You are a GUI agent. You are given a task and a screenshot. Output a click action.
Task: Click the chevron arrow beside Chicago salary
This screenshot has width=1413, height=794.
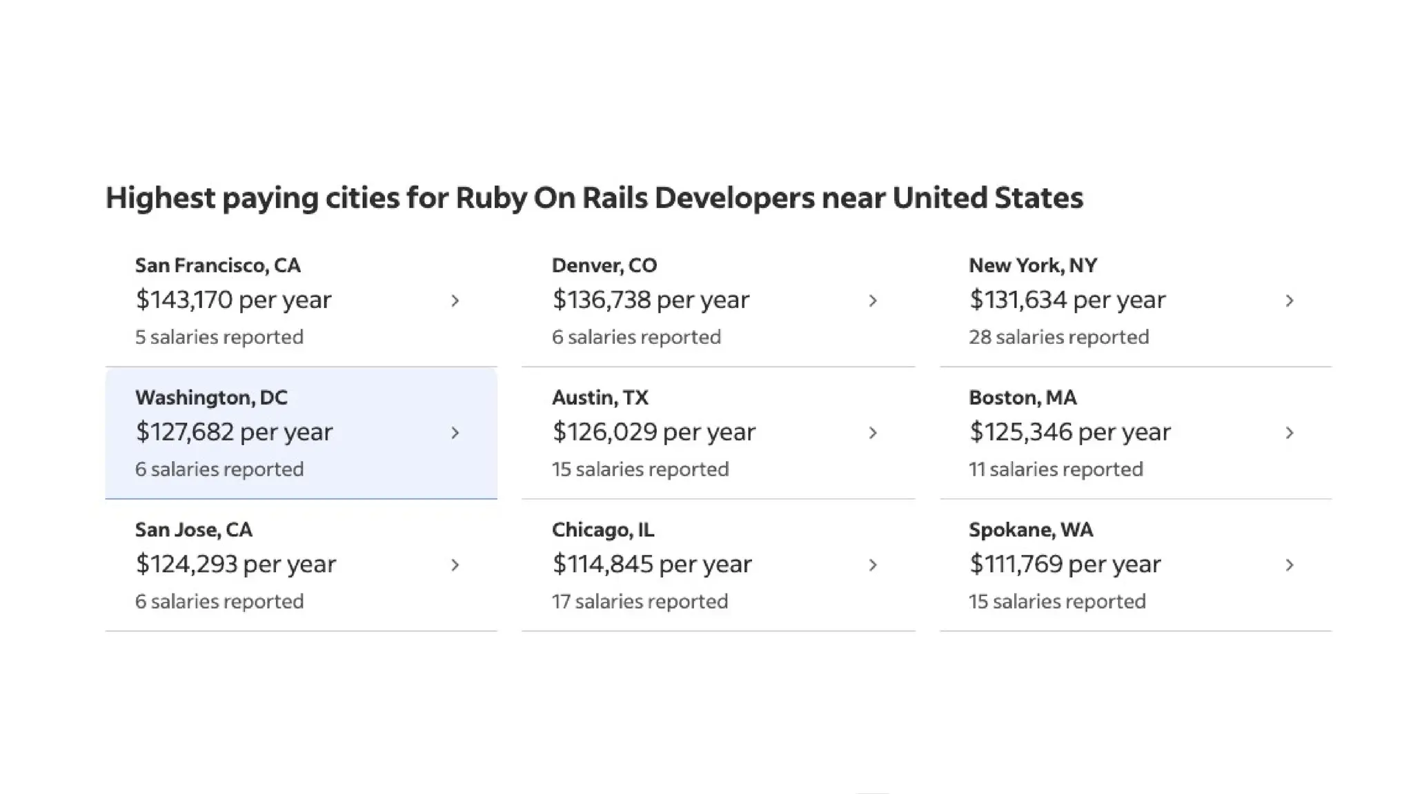tap(873, 565)
